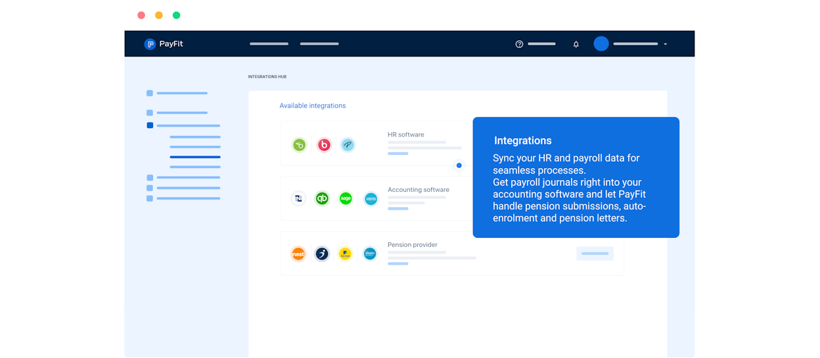Viewport: 820px width, 358px height.
Task: Click the blue hotspot dot near HR software
Action: [459, 166]
